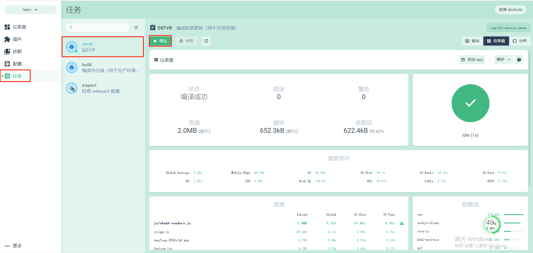The height and width of the screenshot is (253, 533).
Task: Click the vue dependency size bar
Action: click(x=514, y=215)
